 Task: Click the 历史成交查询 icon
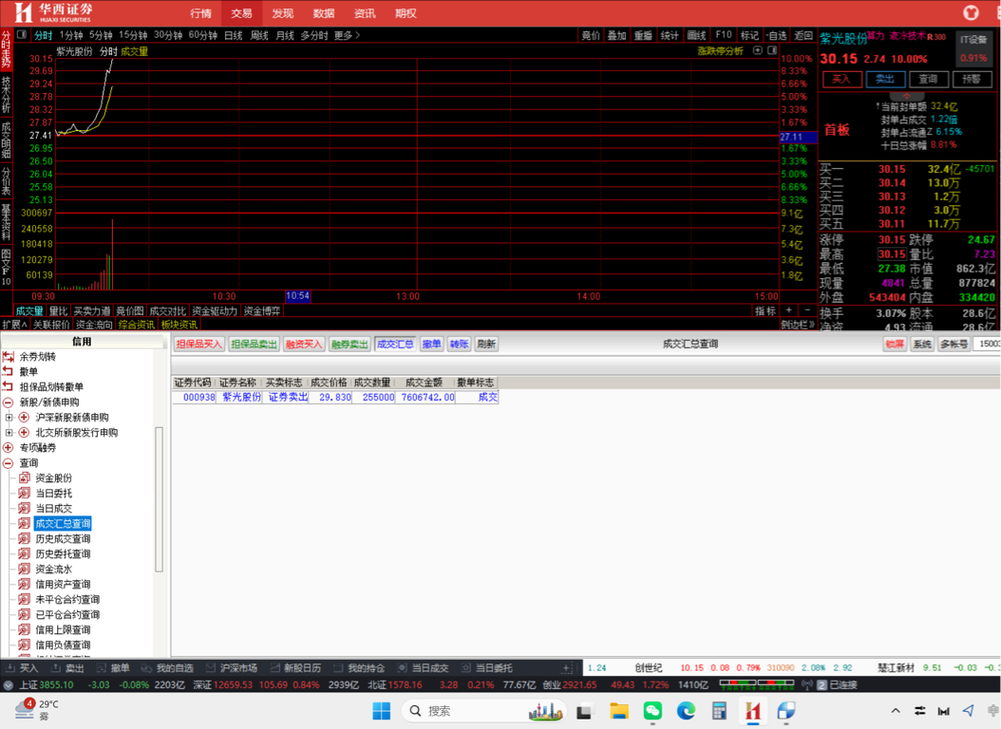(x=25, y=539)
